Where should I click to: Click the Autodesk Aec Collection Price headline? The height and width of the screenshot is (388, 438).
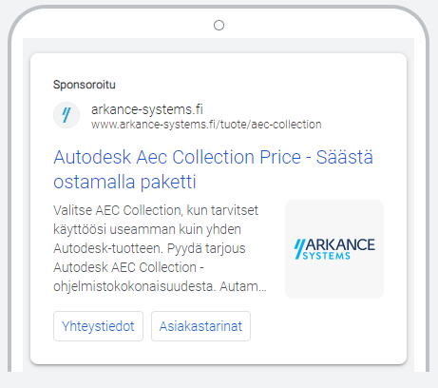tap(177, 157)
